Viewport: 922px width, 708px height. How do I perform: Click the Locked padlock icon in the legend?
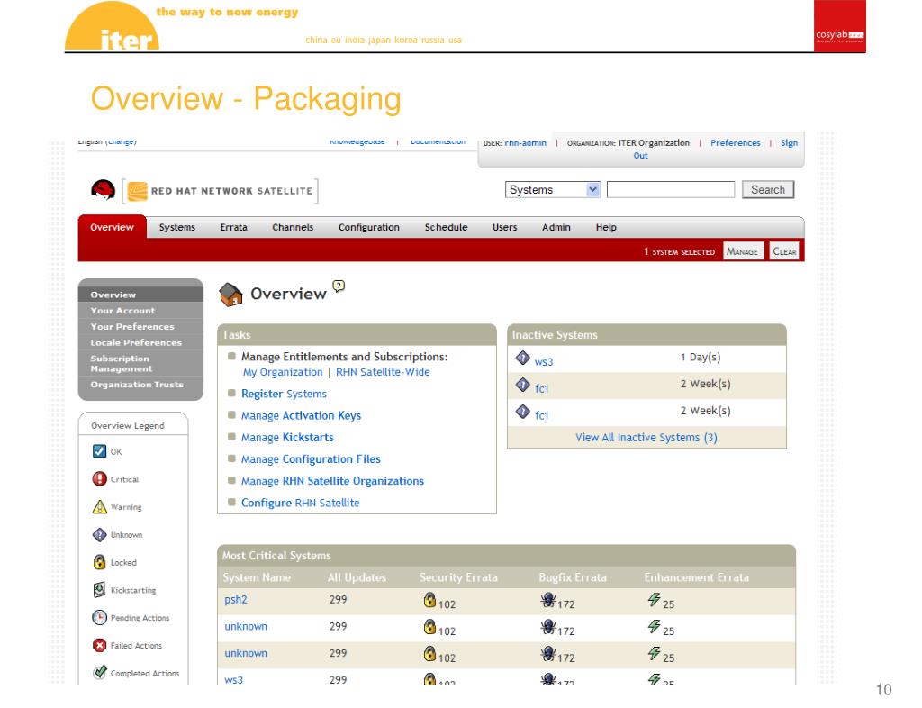pos(99,562)
